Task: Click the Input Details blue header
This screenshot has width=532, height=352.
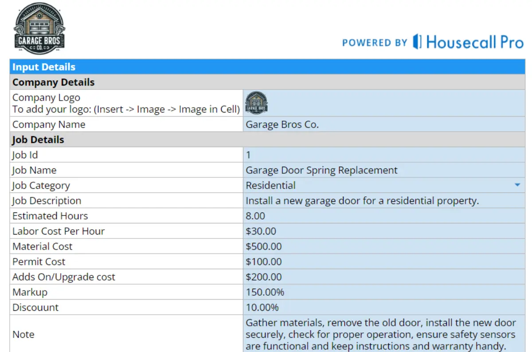Action: pos(267,67)
